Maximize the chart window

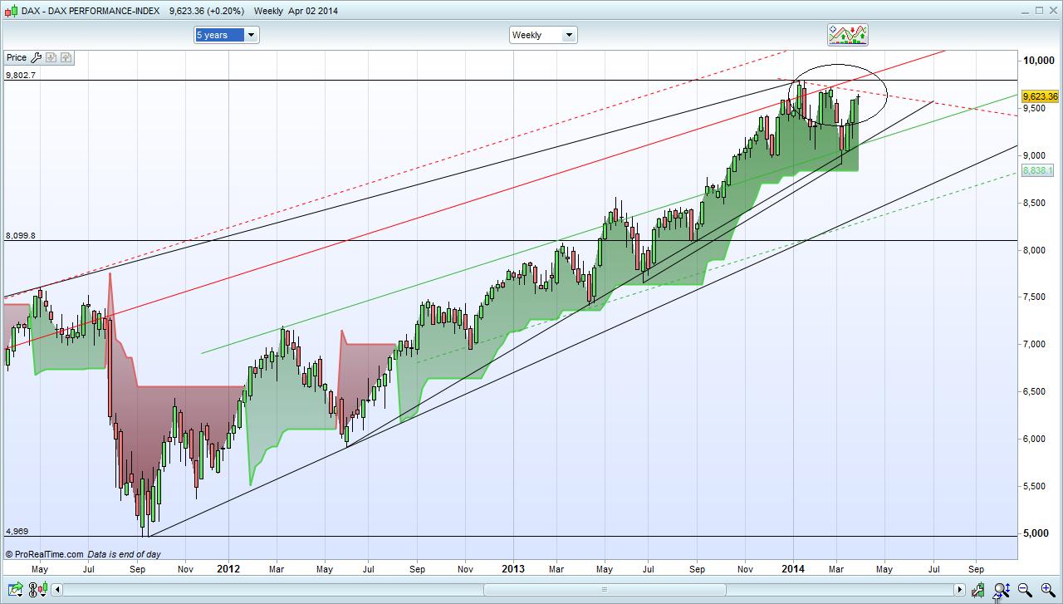pos(1038,11)
